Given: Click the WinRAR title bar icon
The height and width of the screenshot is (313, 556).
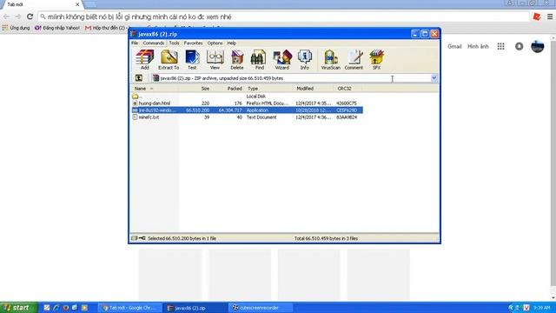Looking at the screenshot, I should (x=134, y=34).
